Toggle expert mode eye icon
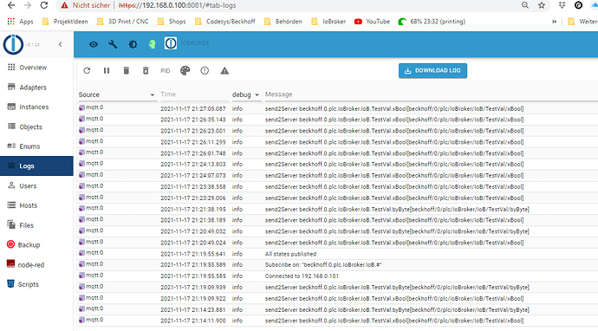598x331 pixels. 93,44
